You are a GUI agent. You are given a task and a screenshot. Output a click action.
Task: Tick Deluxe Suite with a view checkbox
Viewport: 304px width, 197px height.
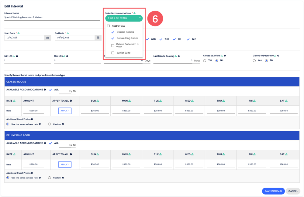(x=113, y=46)
